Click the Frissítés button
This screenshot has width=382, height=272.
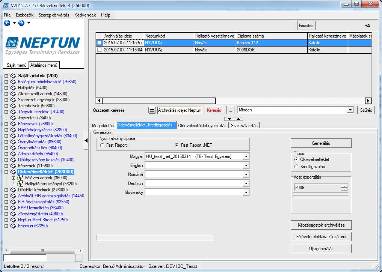point(306,26)
